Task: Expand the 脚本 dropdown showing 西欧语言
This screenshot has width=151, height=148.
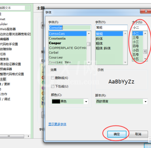Action: click(x=121, y=102)
